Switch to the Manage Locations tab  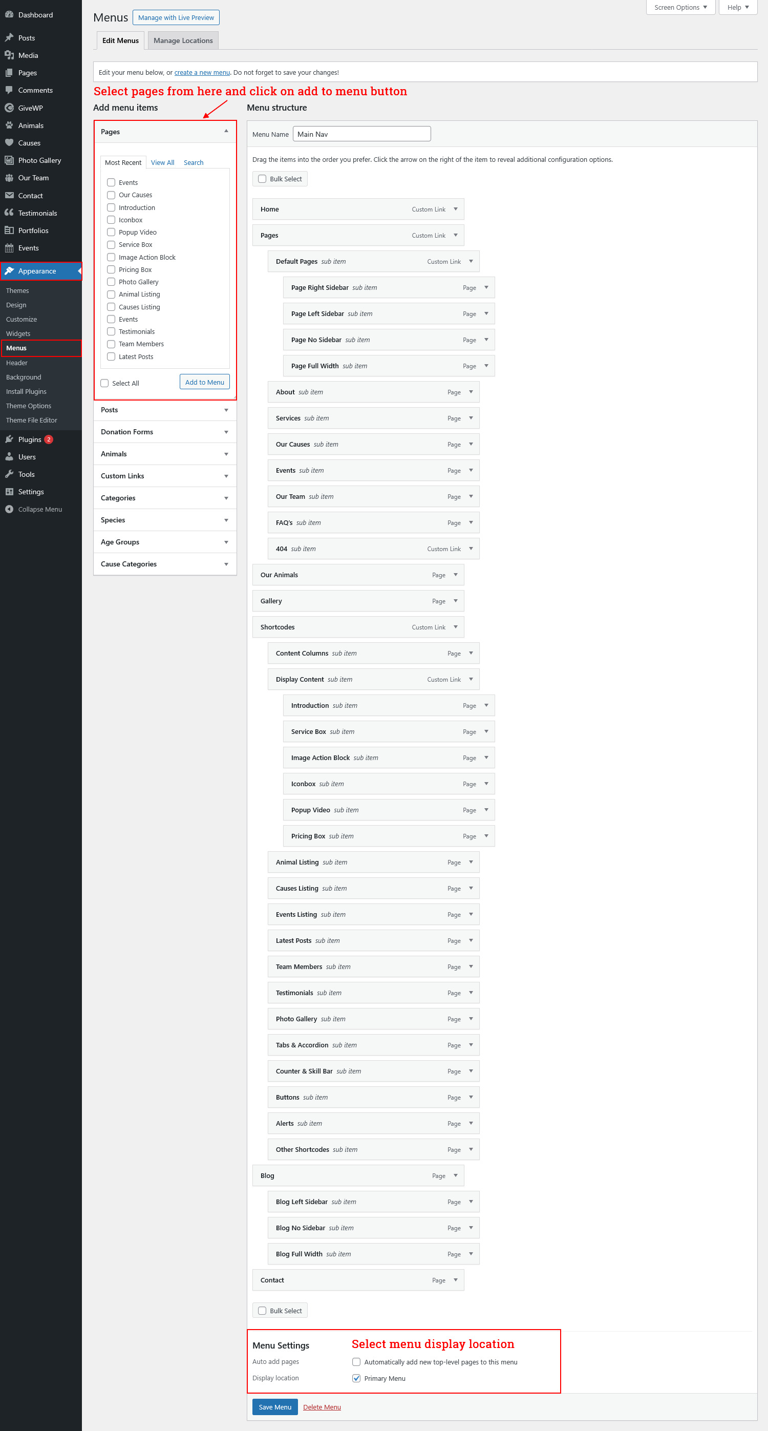coord(183,40)
